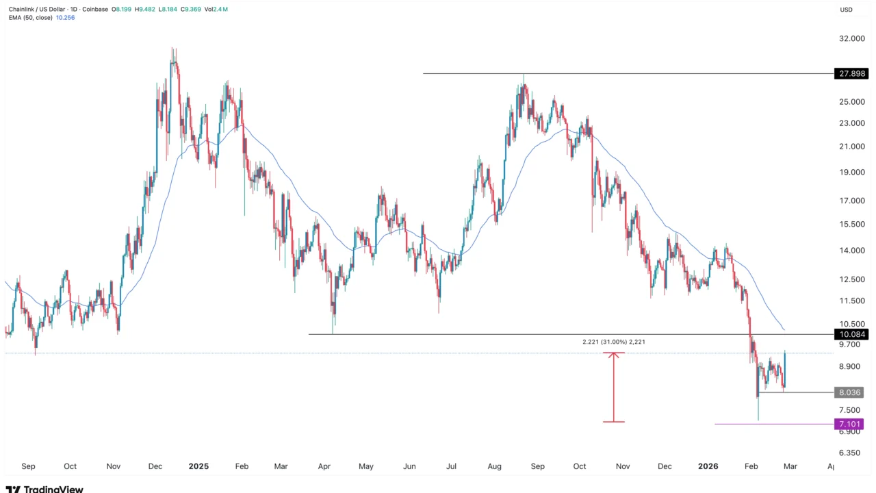Viewport: 876px width, 493px height.
Task: Click the TradingView logo icon
Action: click(13, 489)
